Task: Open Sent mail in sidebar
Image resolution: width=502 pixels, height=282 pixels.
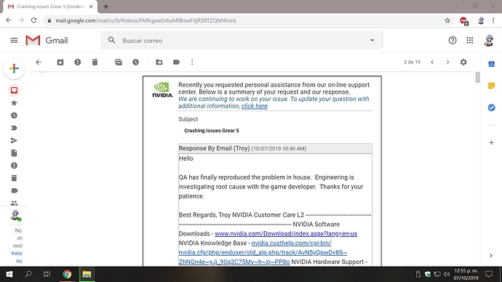Action: coord(14,140)
